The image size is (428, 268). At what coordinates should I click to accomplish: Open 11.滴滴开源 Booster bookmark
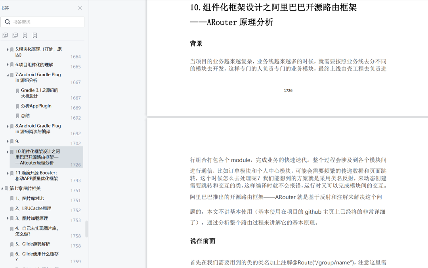coord(36,175)
